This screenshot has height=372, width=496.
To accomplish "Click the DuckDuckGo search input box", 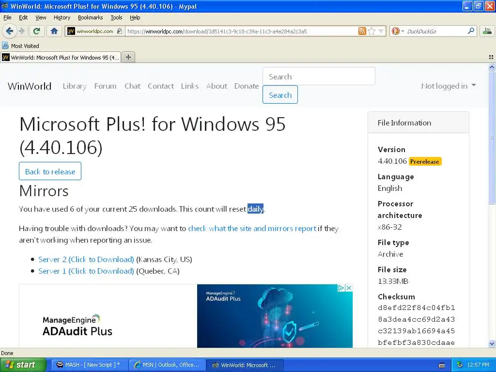I will (x=436, y=31).
